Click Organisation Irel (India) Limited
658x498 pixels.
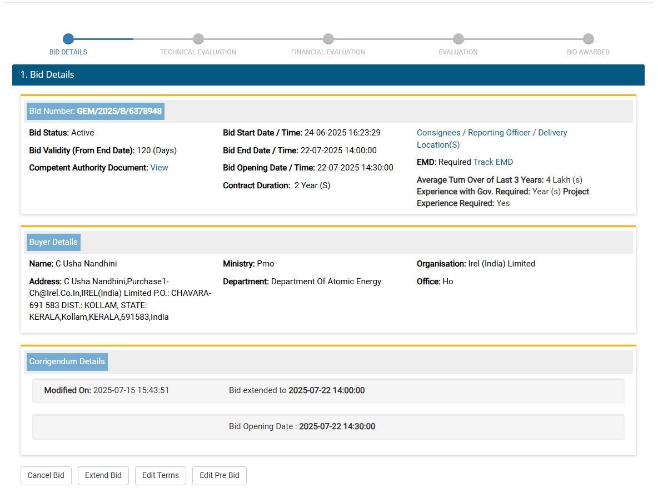(x=476, y=264)
